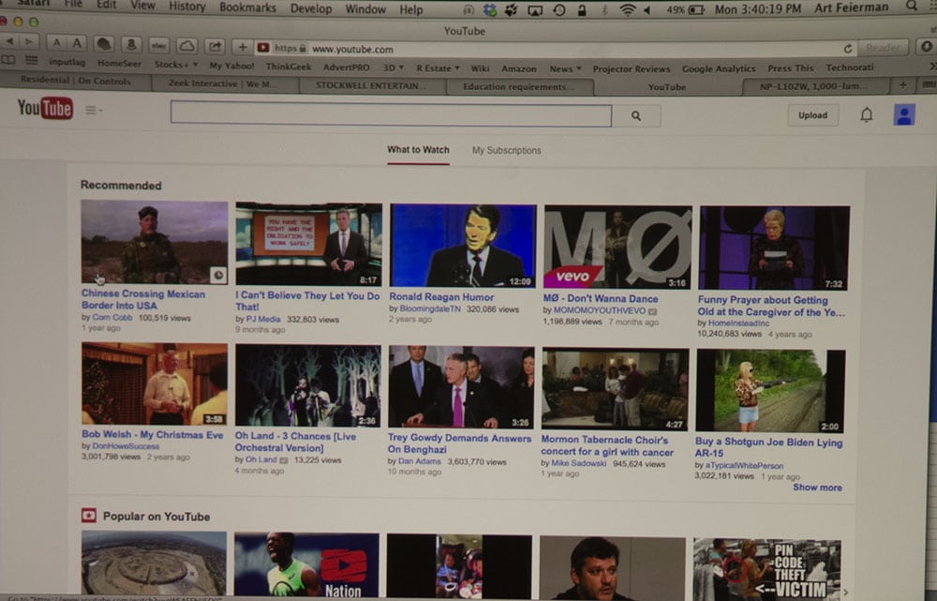Select the What to Watch tab
The image size is (937, 601).
(x=418, y=149)
